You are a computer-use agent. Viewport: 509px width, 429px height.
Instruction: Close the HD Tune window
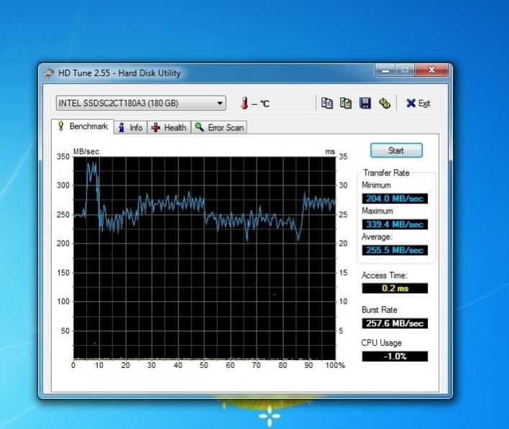coord(431,70)
